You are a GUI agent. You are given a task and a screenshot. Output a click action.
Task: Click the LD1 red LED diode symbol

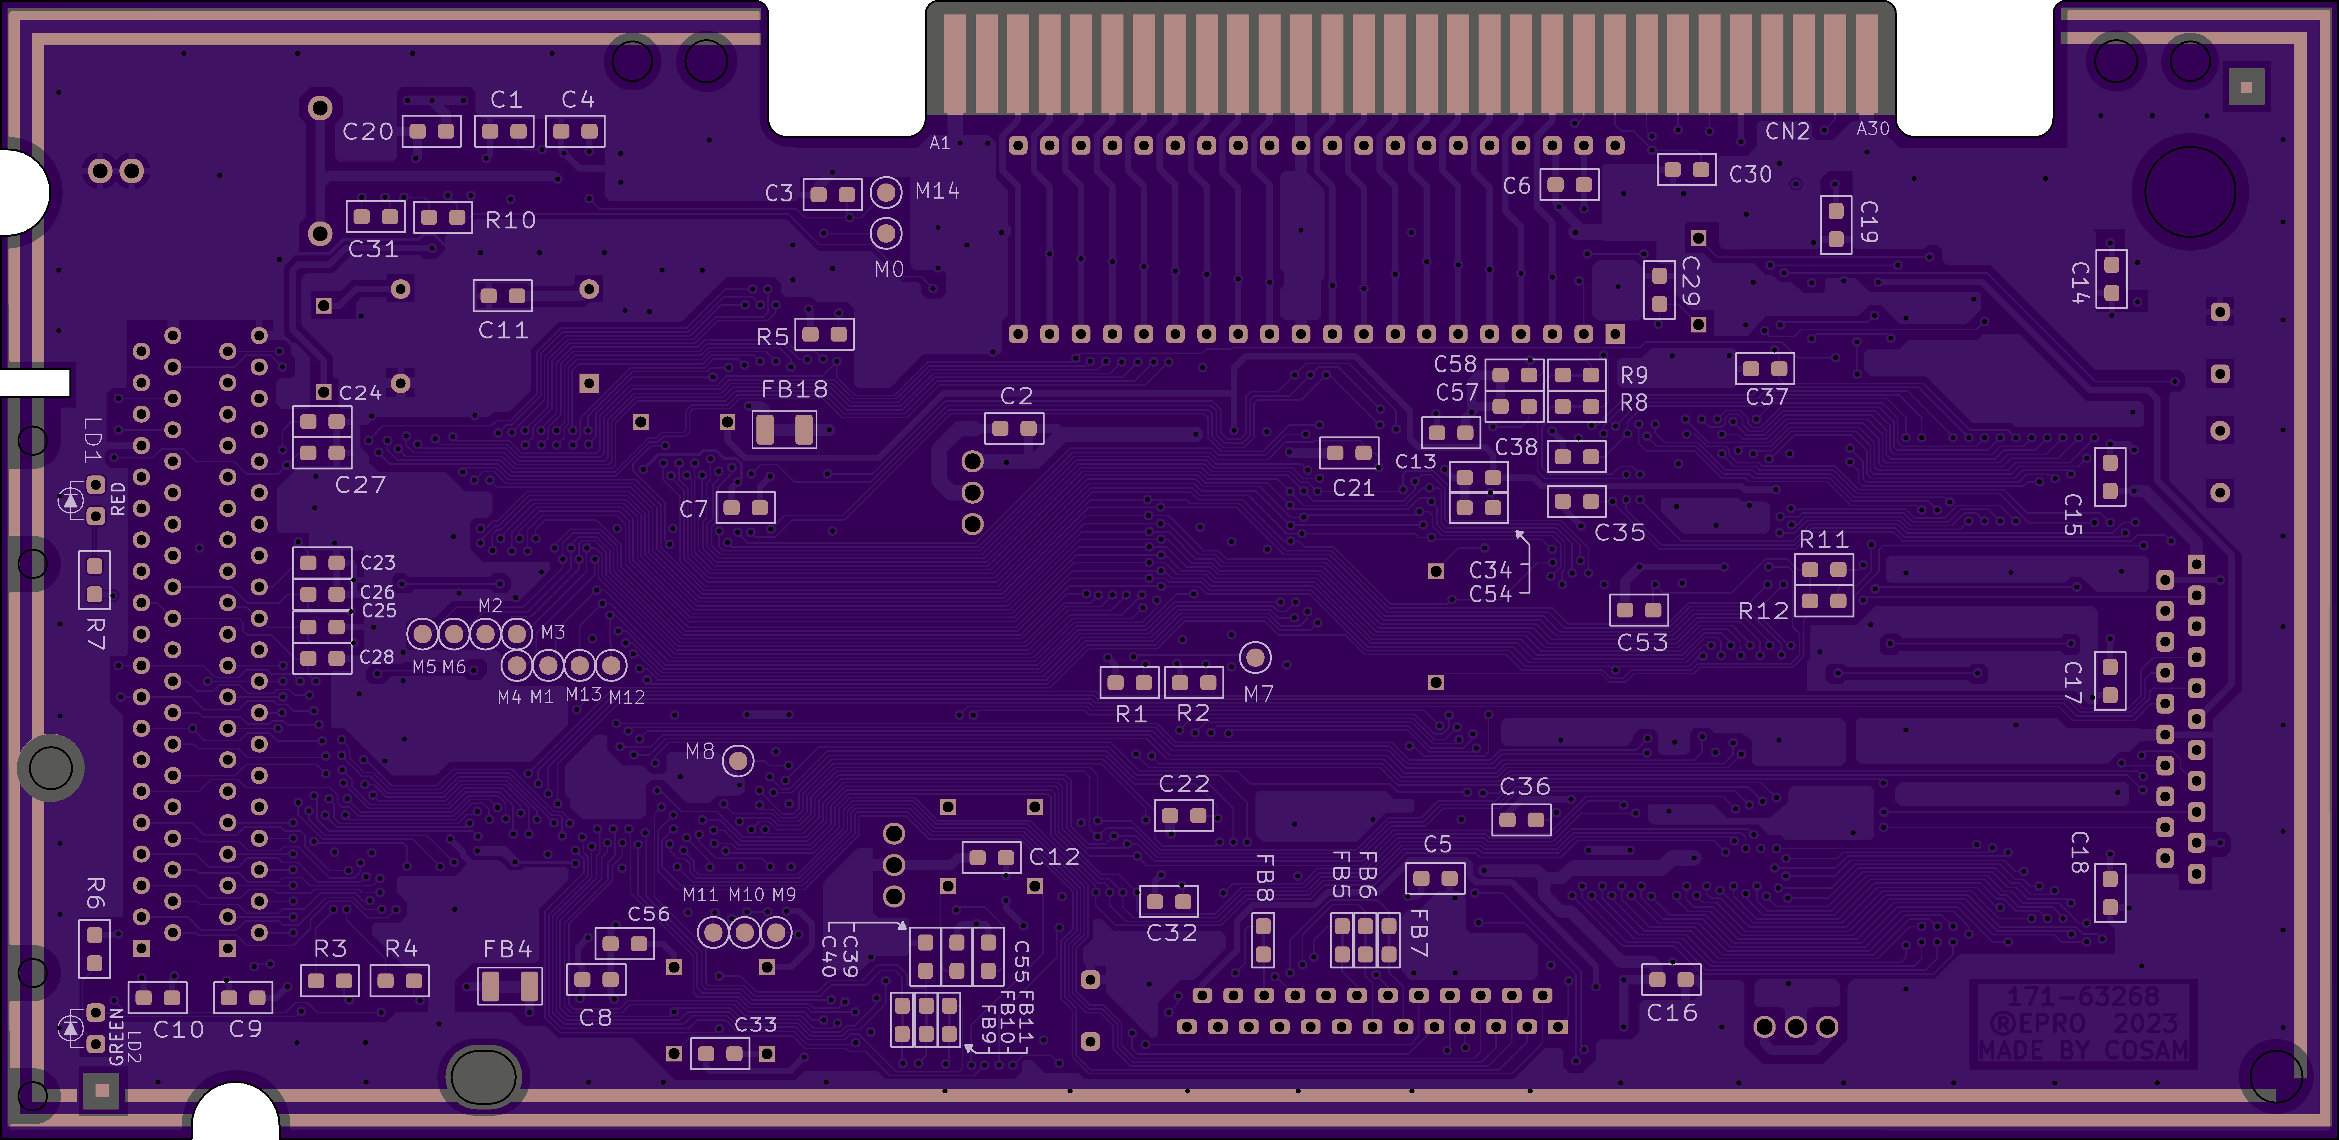coord(71,500)
